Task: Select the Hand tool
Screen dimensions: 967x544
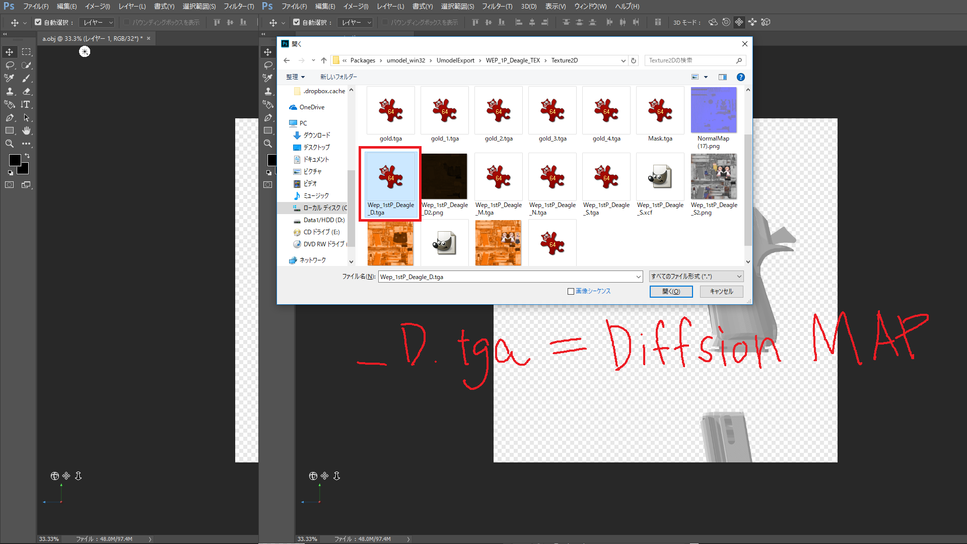Action: click(26, 130)
